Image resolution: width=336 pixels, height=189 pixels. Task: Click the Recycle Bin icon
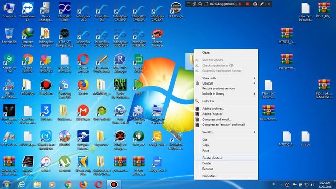coord(9,36)
